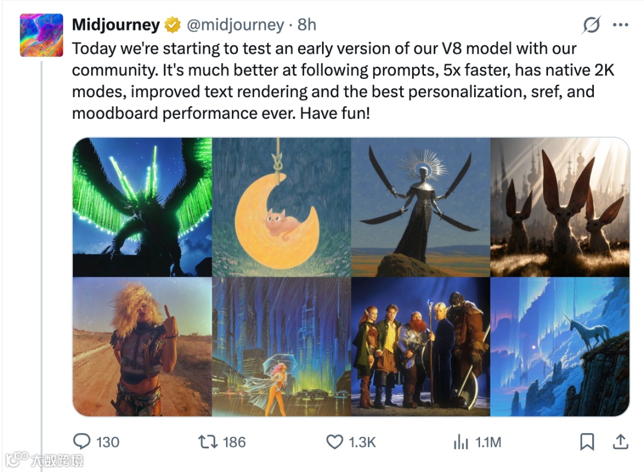Open the blonde desert woman image
The image size is (644, 472).
pyautogui.click(x=142, y=347)
